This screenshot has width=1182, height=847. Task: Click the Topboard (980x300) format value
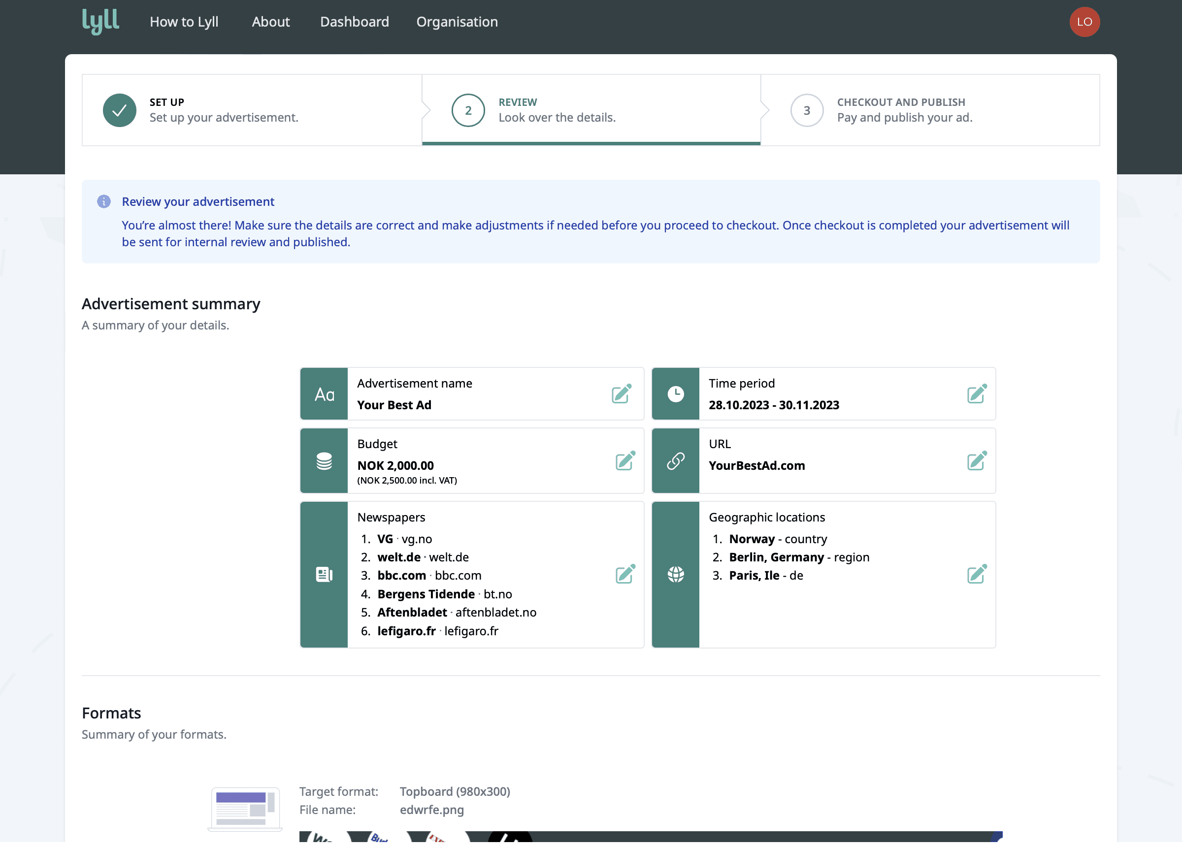[455, 791]
